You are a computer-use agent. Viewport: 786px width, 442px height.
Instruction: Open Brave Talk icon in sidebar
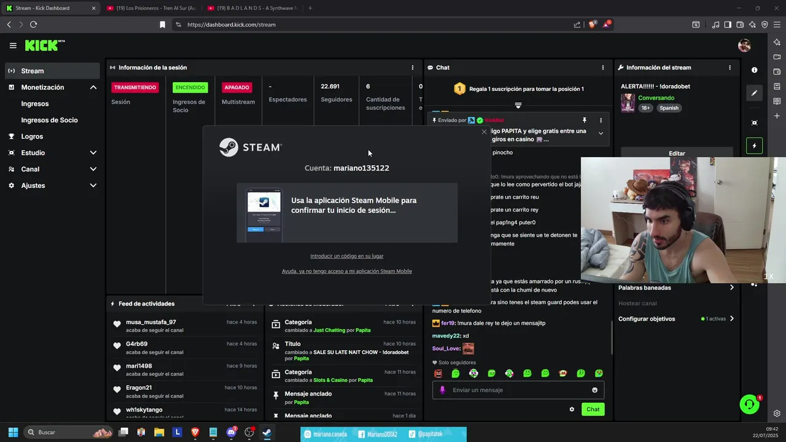(777, 56)
